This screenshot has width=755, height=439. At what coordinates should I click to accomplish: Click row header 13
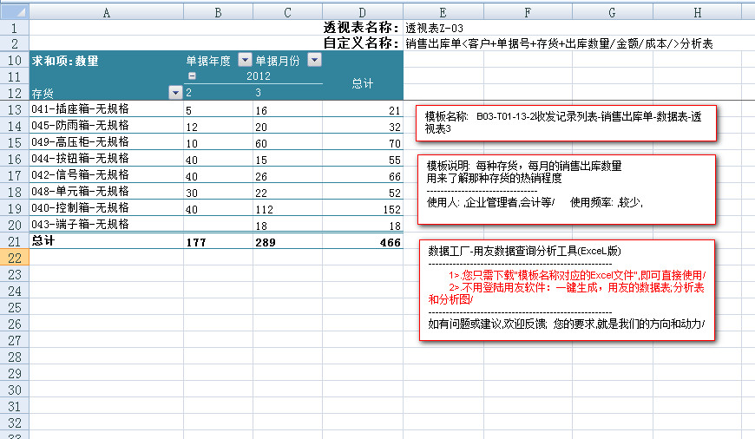click(x=14, y=110)
